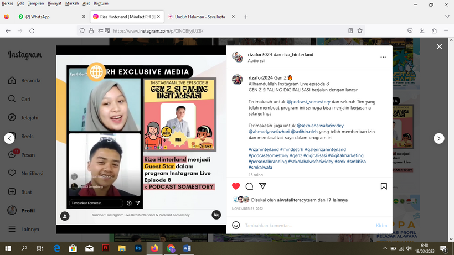Click the share paper plane icon

coord(262,186)
